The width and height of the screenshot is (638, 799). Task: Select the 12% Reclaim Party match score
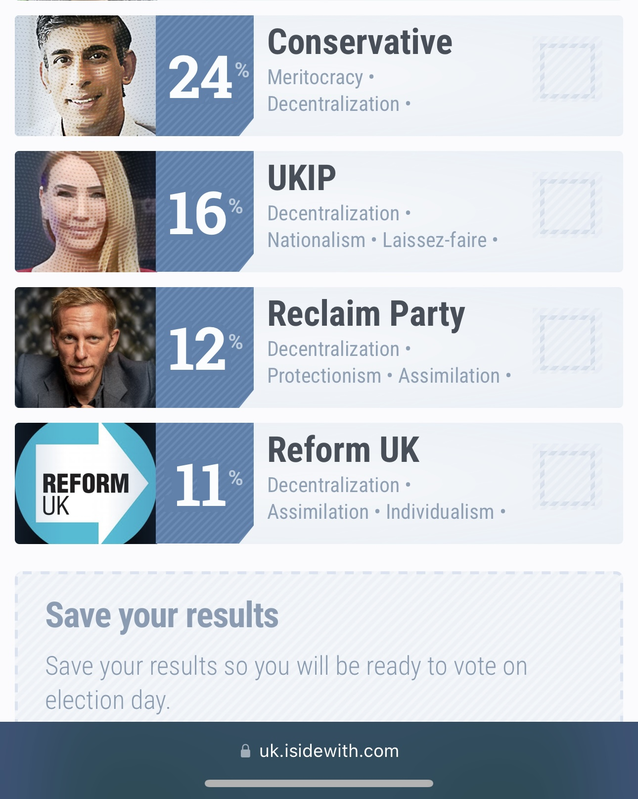click(x=205, y=349)
